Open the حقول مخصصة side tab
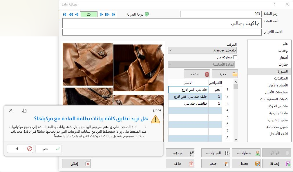Image resolution: width=293 pixels, height=172 pixels. pos(269,127)
